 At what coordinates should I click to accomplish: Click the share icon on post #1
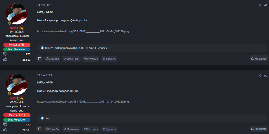pyautogui.click(x=260, y=5)
